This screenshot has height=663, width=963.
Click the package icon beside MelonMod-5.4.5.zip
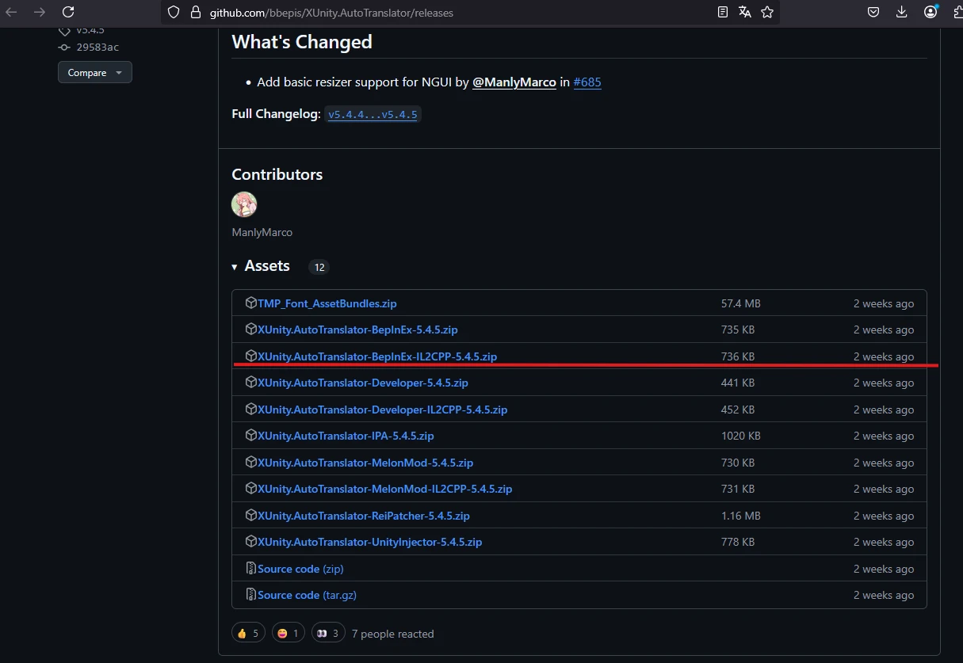[251, 462]
